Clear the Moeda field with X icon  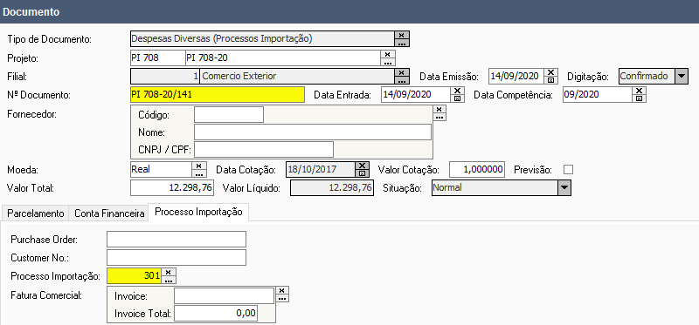[x=198, y=166]
